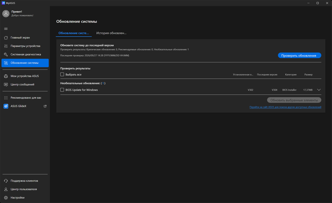Click the grid icon for Рекомендовано для вас

coord(6,98)
